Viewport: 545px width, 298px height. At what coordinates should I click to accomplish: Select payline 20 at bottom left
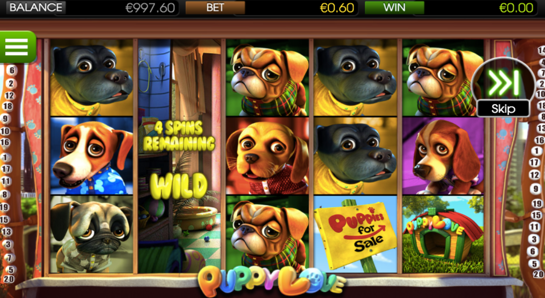[8, 279]
